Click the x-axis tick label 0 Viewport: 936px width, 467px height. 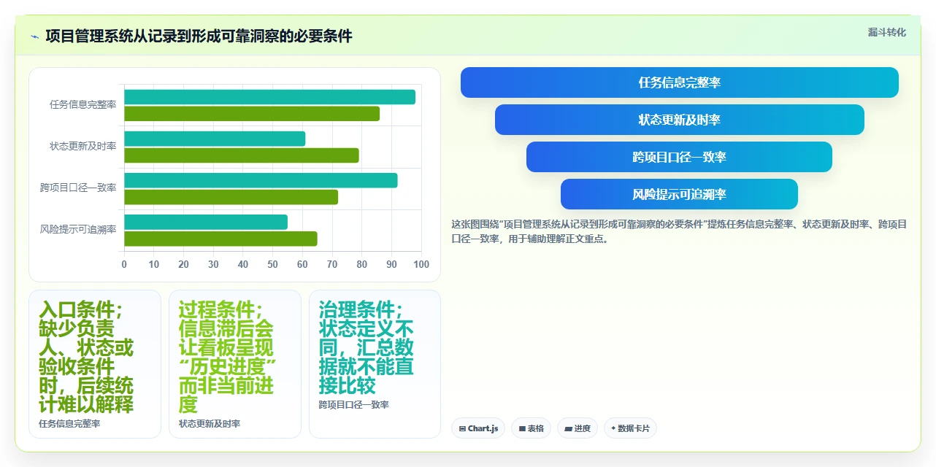click(x=124, y=264)
